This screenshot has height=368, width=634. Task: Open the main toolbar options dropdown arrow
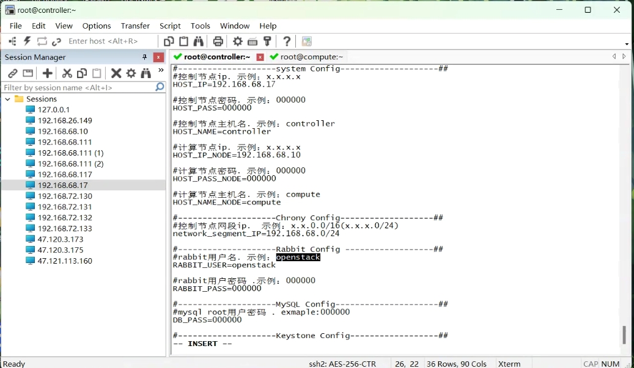(627, 44)
